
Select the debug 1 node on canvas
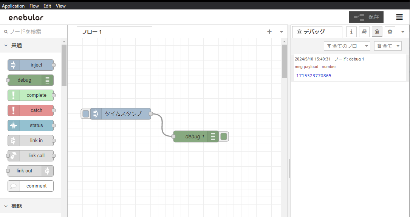click(196, 136)
